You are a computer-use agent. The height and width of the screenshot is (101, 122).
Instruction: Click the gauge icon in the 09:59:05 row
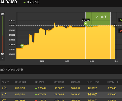4,94
